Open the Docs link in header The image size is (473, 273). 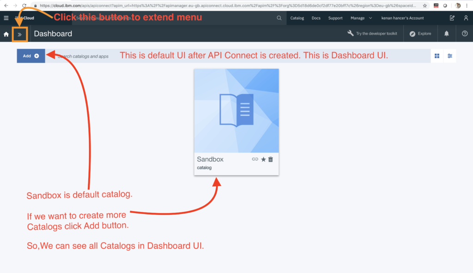click(x=316, y=18)
